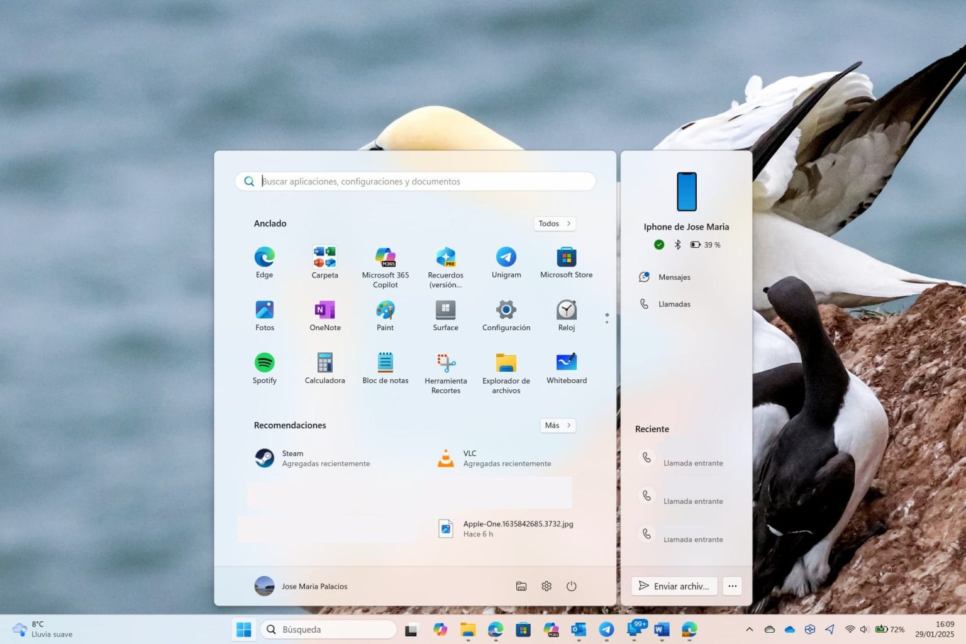Image resolution: width=966 pixels, height=644 pixels.
Task: Click the Enviar archivos button
Action: (x=674, y=586)
